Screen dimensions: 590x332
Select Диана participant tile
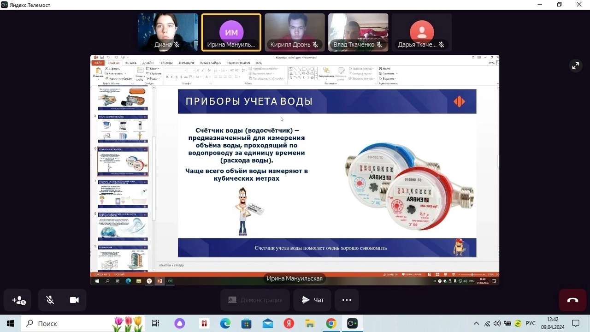tap(168, 32)
